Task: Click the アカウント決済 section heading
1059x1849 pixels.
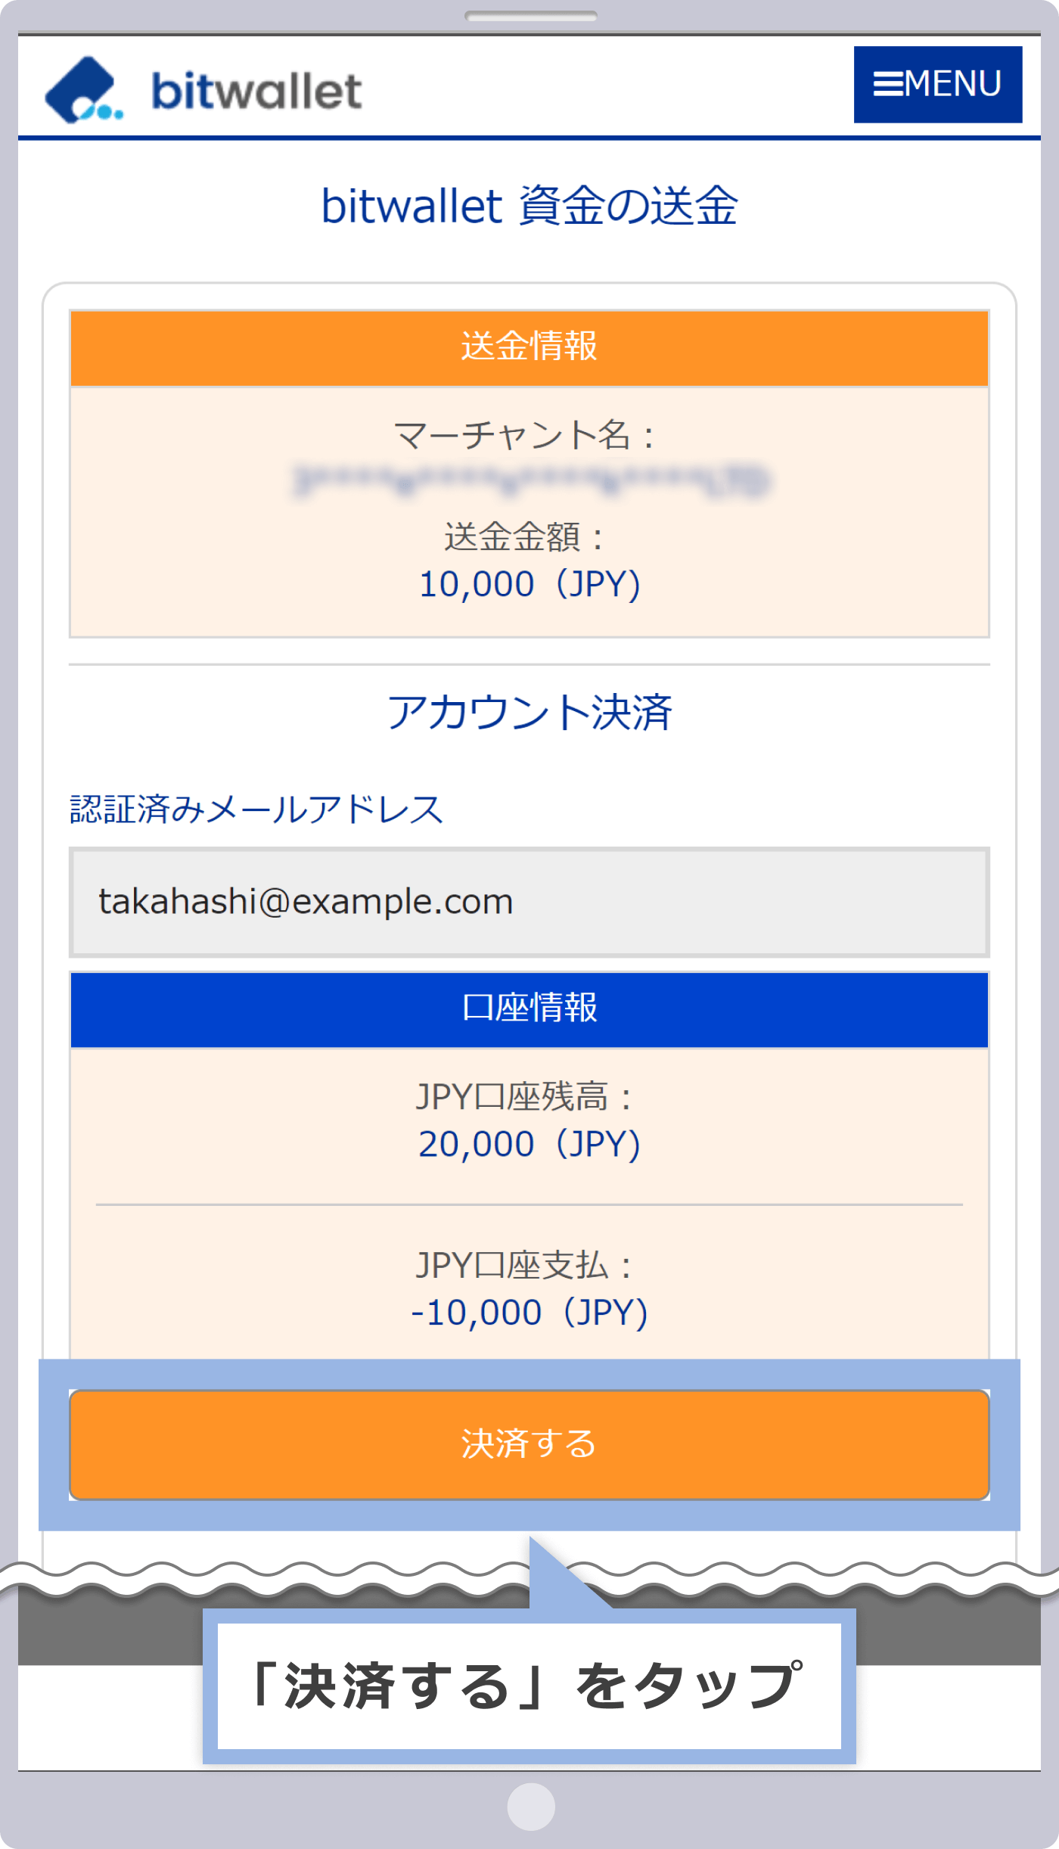Action: click(529, 710)
